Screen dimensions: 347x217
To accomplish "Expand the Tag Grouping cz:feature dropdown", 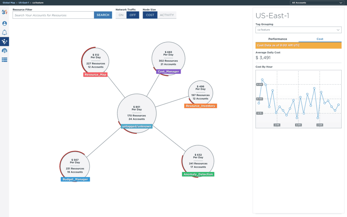I will [x=298, y=30].
